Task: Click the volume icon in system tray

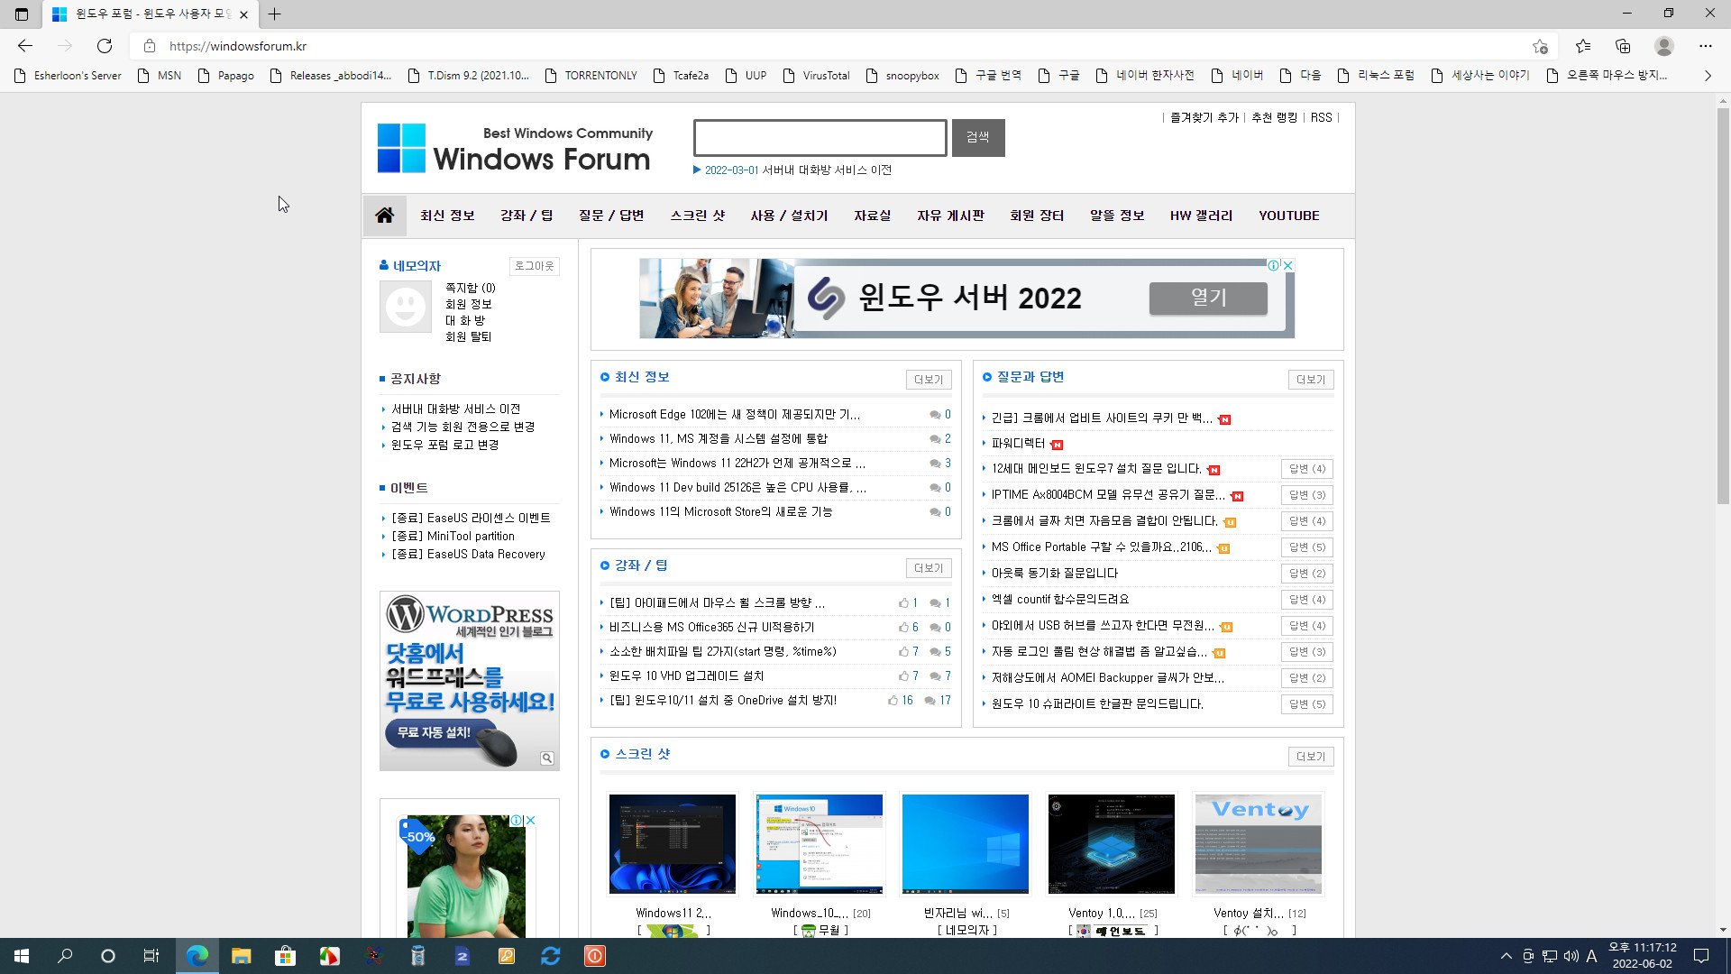Action: (1571, 956)
